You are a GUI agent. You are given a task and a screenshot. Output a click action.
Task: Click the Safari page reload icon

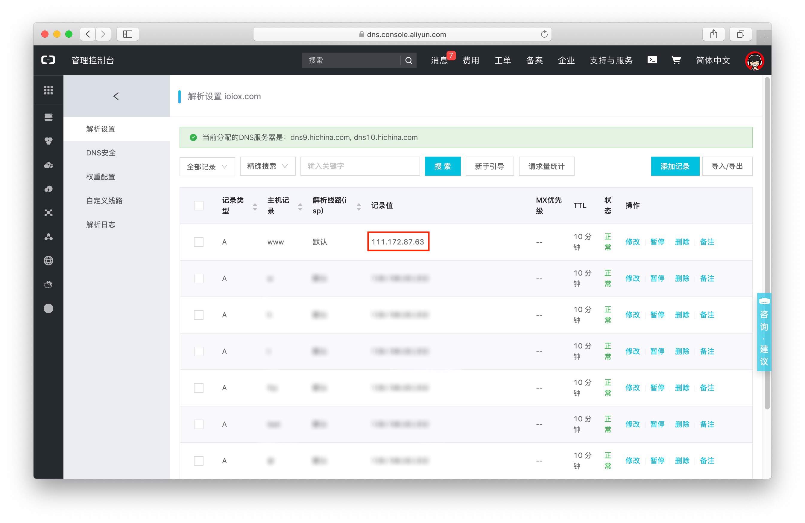[544, 34]
